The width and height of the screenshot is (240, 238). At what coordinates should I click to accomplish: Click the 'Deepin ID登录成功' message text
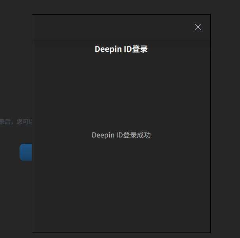tap(121, 135)
